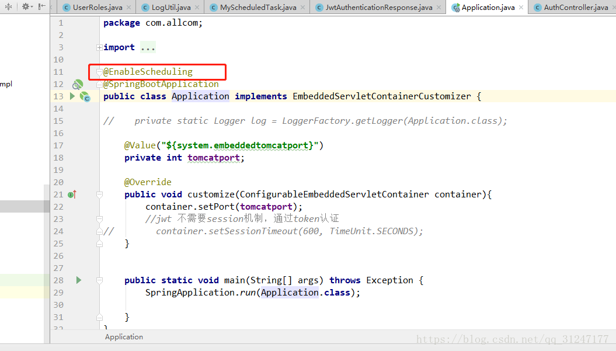Image resolution: width=616 pixels, height=351 pixels.
Task: Click the tomcatport field declaration on line 18
Action: click(x=213, y=158)
